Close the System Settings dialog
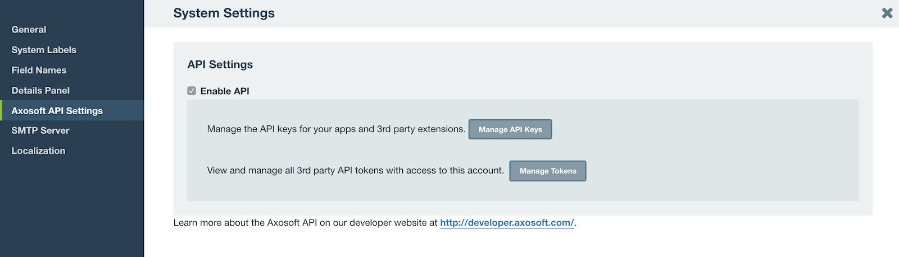The height and width of the screenshot is (257, 899). pyautogui.click(x=887, y=13)
